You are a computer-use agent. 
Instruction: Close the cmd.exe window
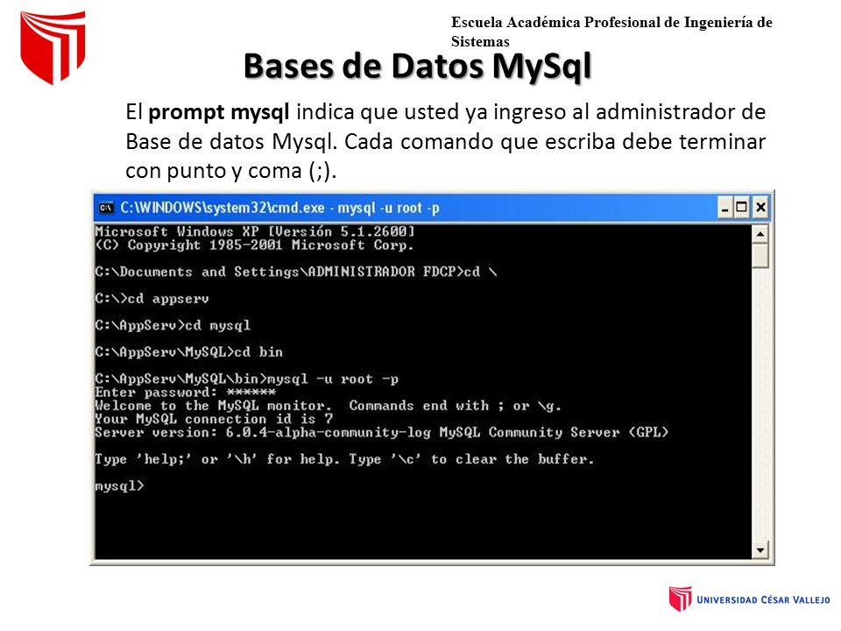(x=760, y=208)
